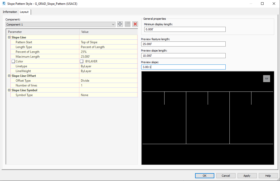Screen dimensions: 280x181
Task: Open the Component dropdown list
Action: pos(113,24)
